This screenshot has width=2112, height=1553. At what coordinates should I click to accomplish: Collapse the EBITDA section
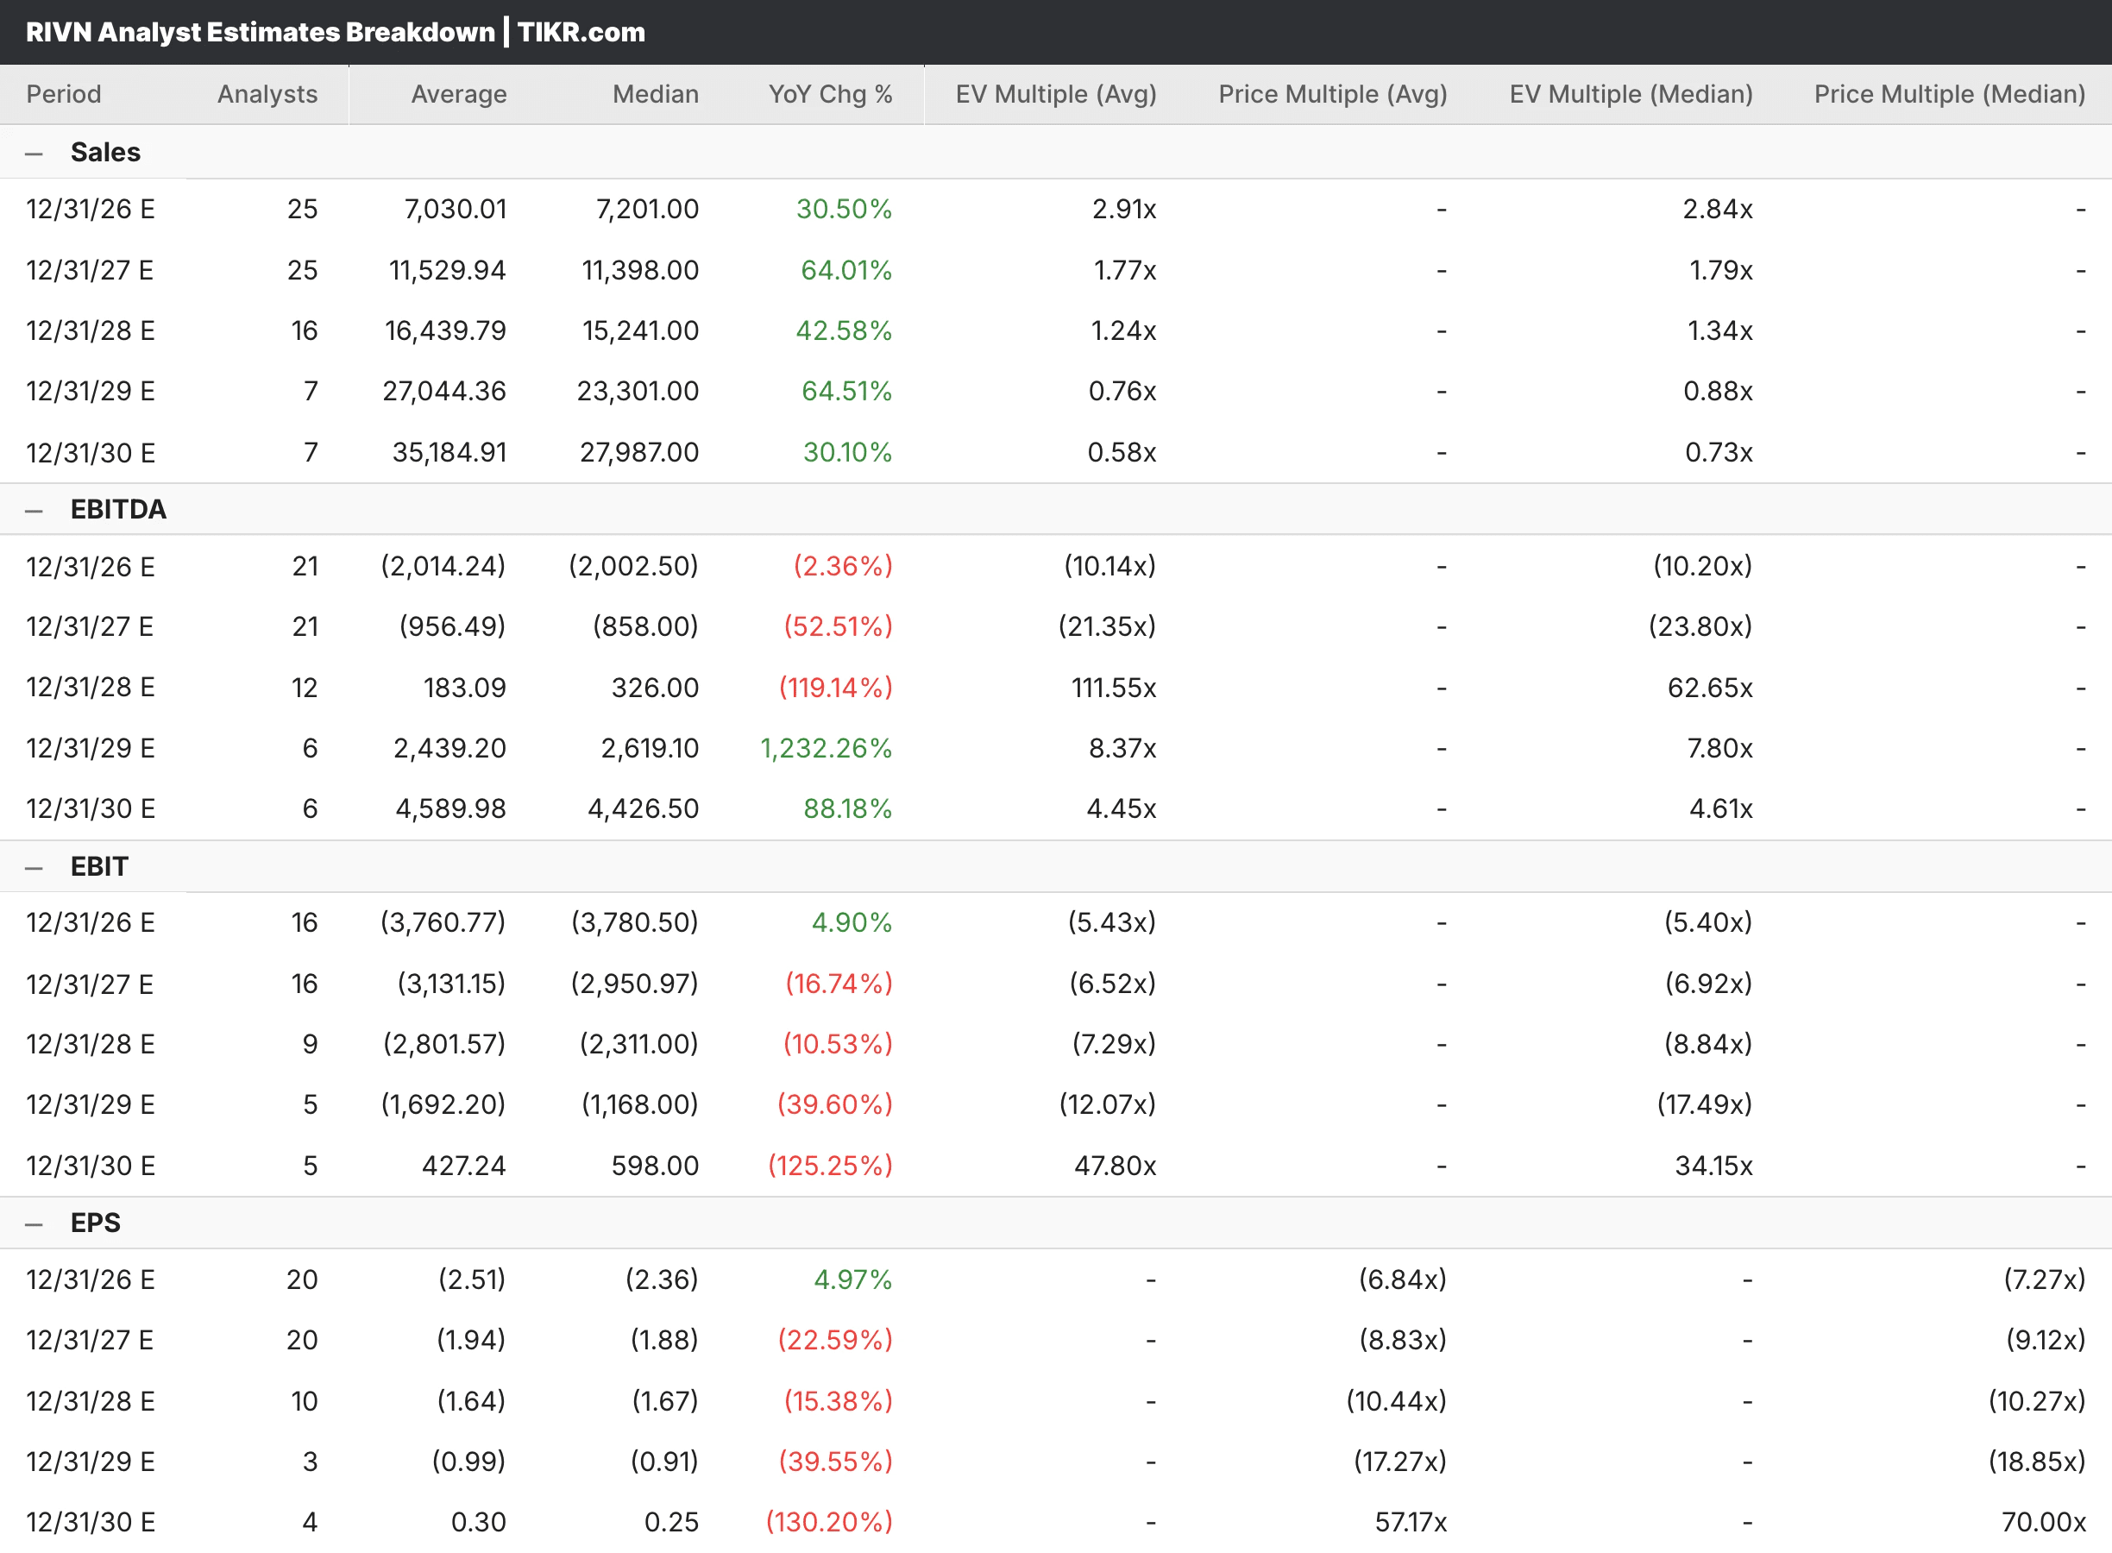tap(34, 511)
